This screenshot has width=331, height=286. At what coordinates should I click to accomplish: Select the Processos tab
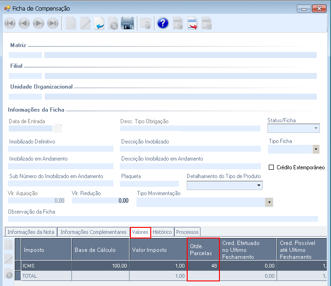pos(187,232)
